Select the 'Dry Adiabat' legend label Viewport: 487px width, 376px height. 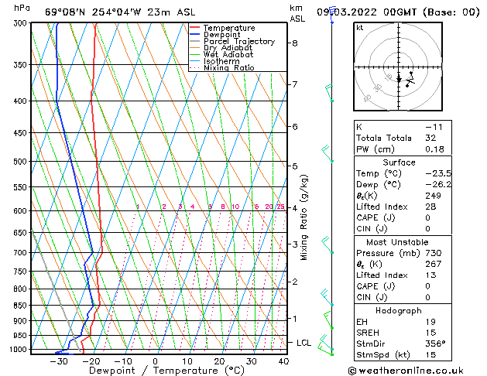(x=228, y=48)
